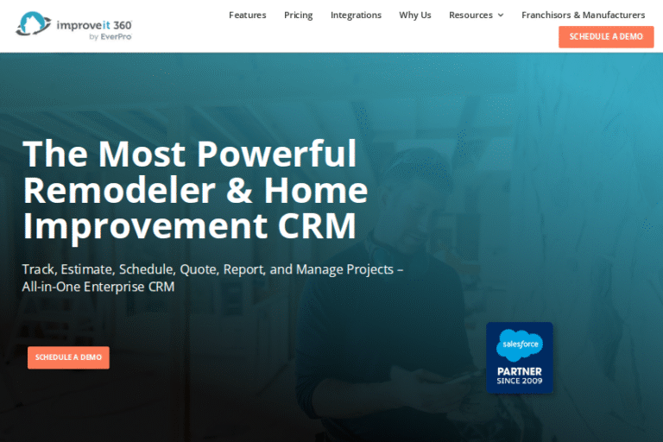Click the "Track, Estimate, Schedule" subheading line
The image size is (663, 442).
(212, 269)
